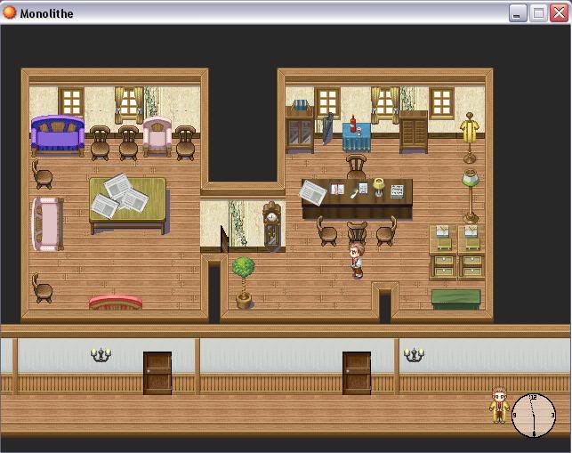Click the green bench in the right room
The height and width of the screenshot is (453, 572).
pyautogui.click(x=456, y=297)
